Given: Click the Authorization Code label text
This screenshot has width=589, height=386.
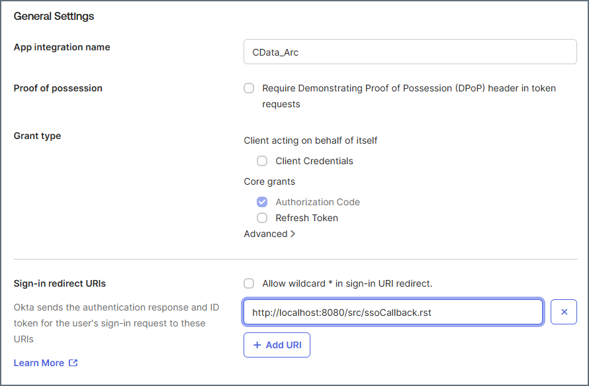Looking at the screenshot, I should [318, 202].
